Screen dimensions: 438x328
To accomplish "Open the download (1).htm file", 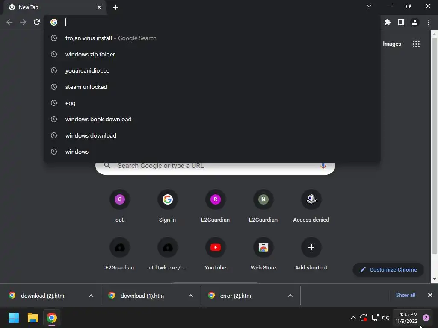I will [x=142, y=296].
